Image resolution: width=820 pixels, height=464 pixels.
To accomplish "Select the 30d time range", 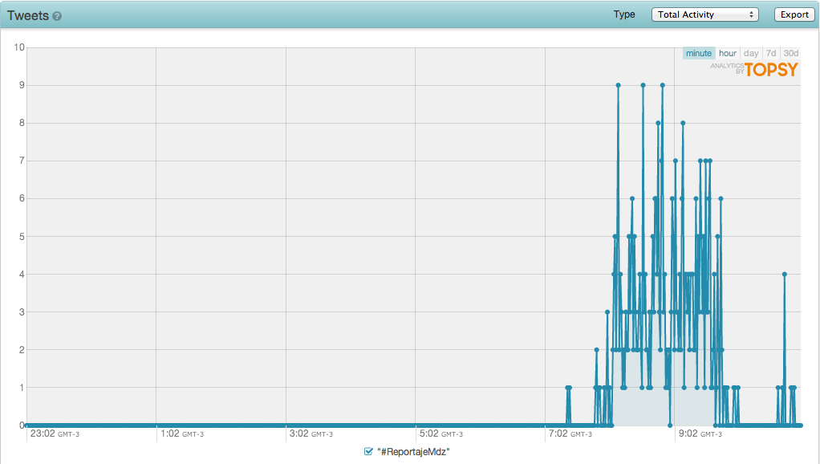I will coord(791,53).
